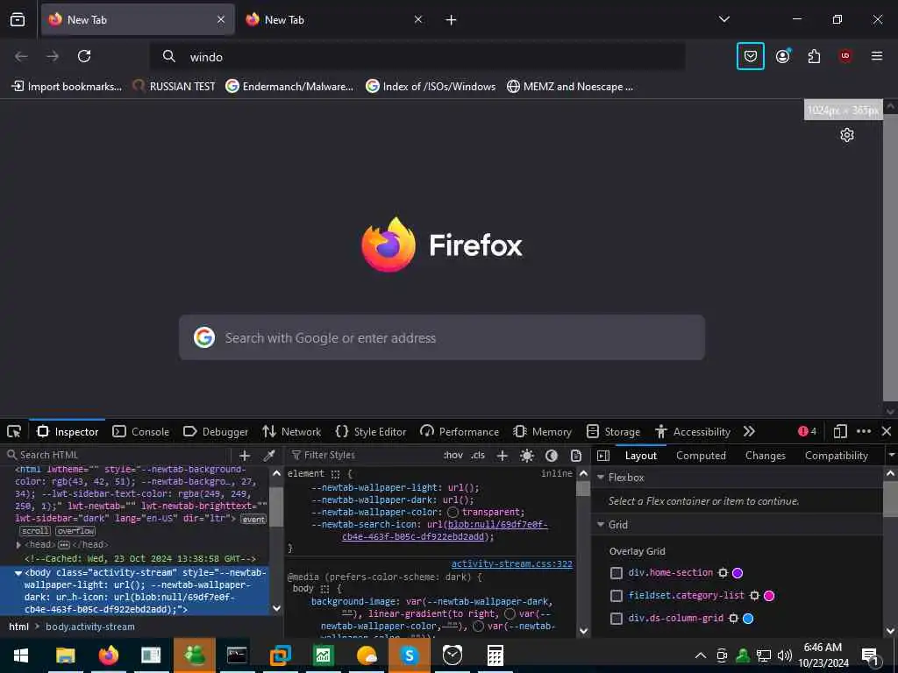Toggle light color scheme simulation sun icon

(x=527, y=456)
